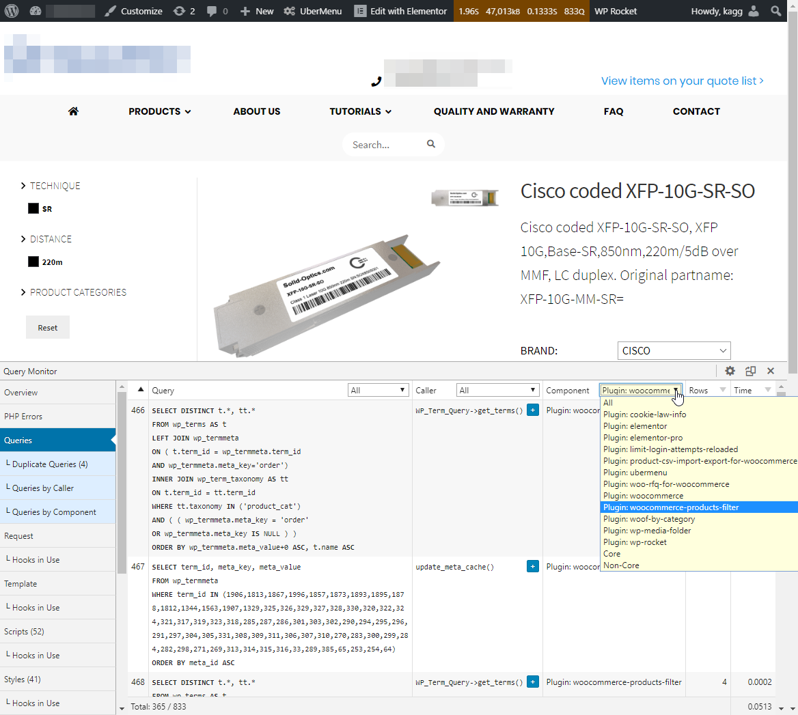Open Duplicate Queries (4) panel
This screenshot has height=715, width=798.
click(x=57, y=464)
